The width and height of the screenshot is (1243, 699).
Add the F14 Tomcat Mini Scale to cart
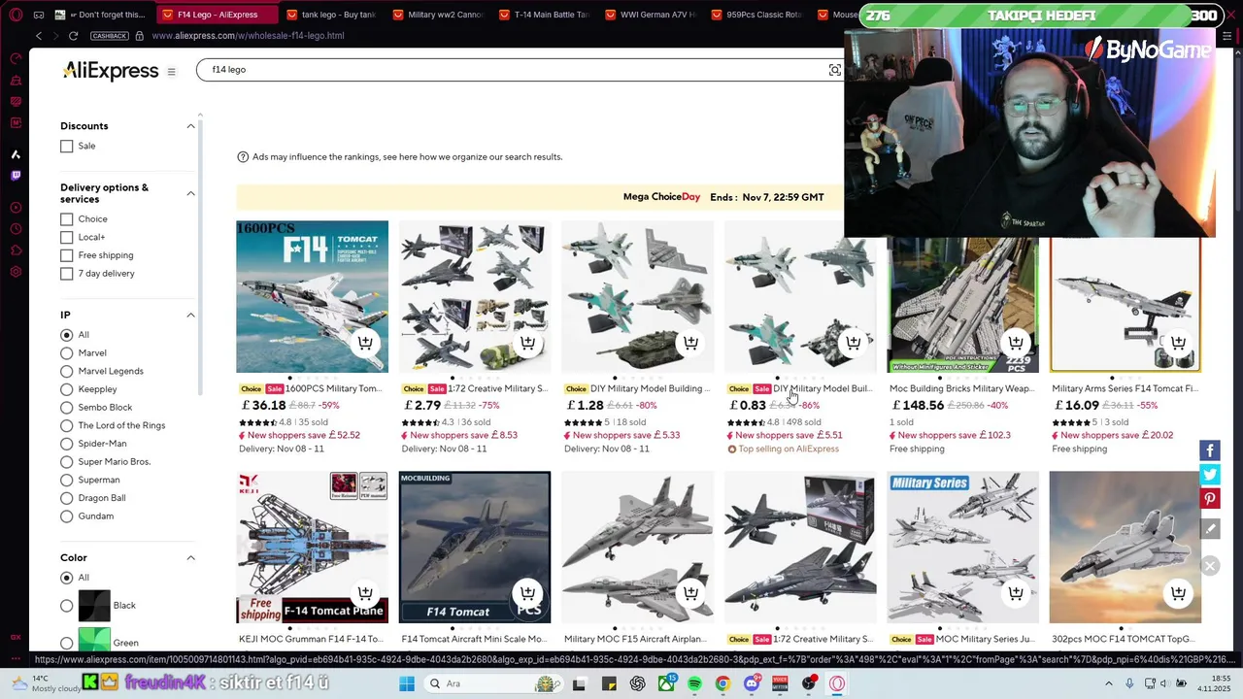pos(527,593)
